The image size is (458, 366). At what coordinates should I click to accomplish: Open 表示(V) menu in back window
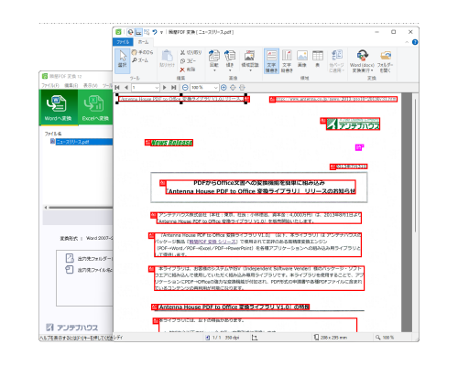(91, 85)
